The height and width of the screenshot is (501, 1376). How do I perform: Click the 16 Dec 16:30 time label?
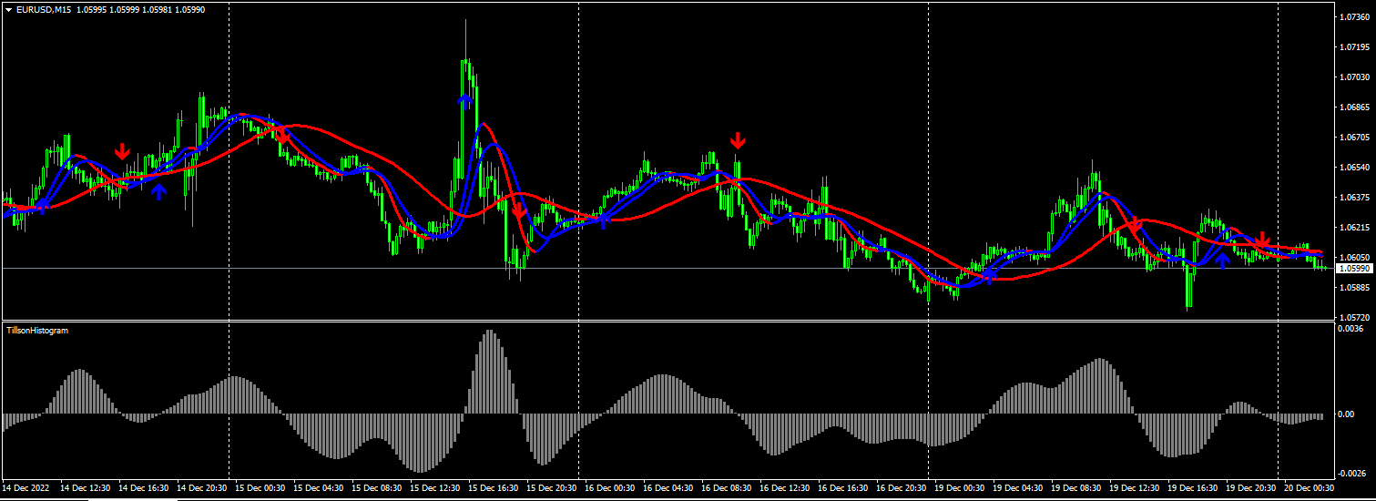point(843,488)
